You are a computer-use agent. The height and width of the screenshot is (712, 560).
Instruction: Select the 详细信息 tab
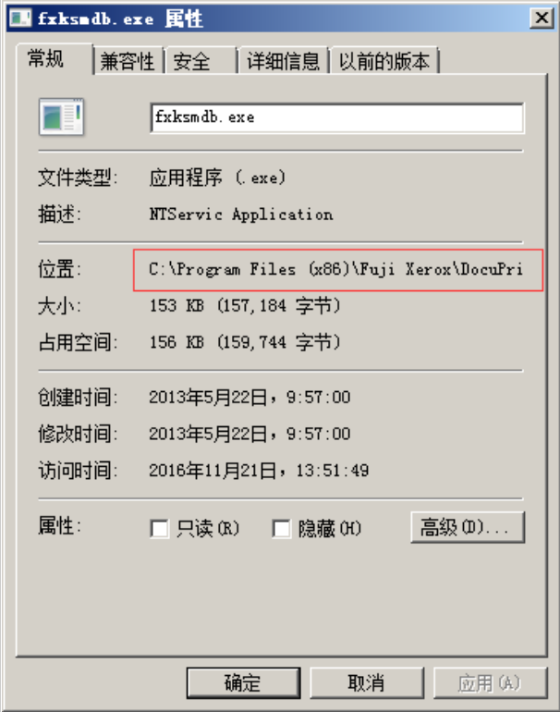click(284, 61)
